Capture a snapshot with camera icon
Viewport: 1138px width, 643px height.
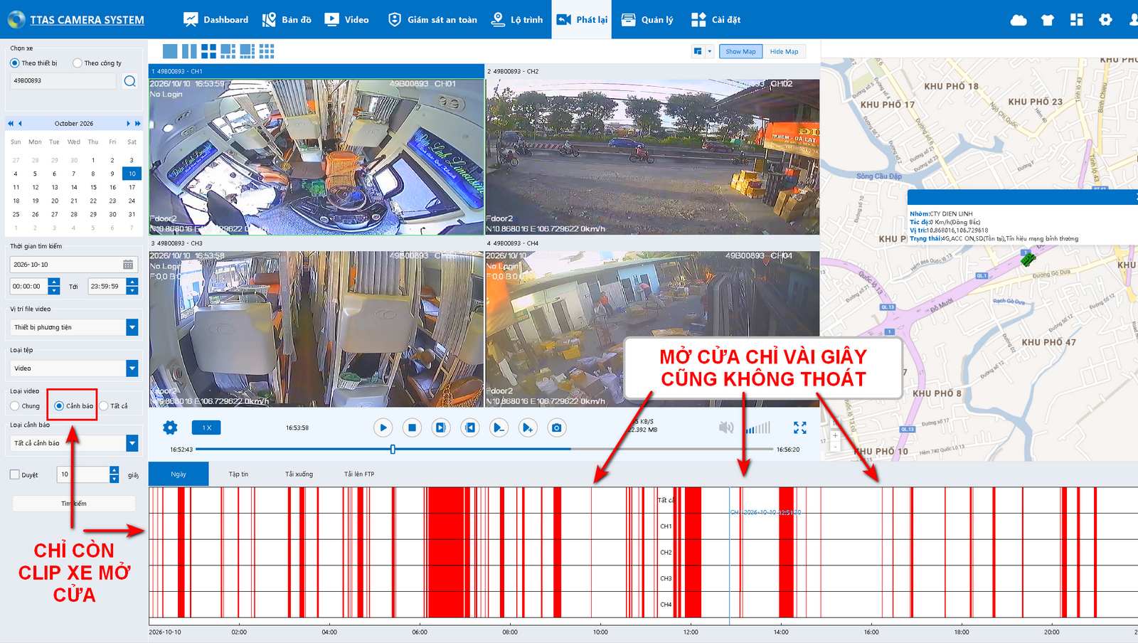(557, 427)
